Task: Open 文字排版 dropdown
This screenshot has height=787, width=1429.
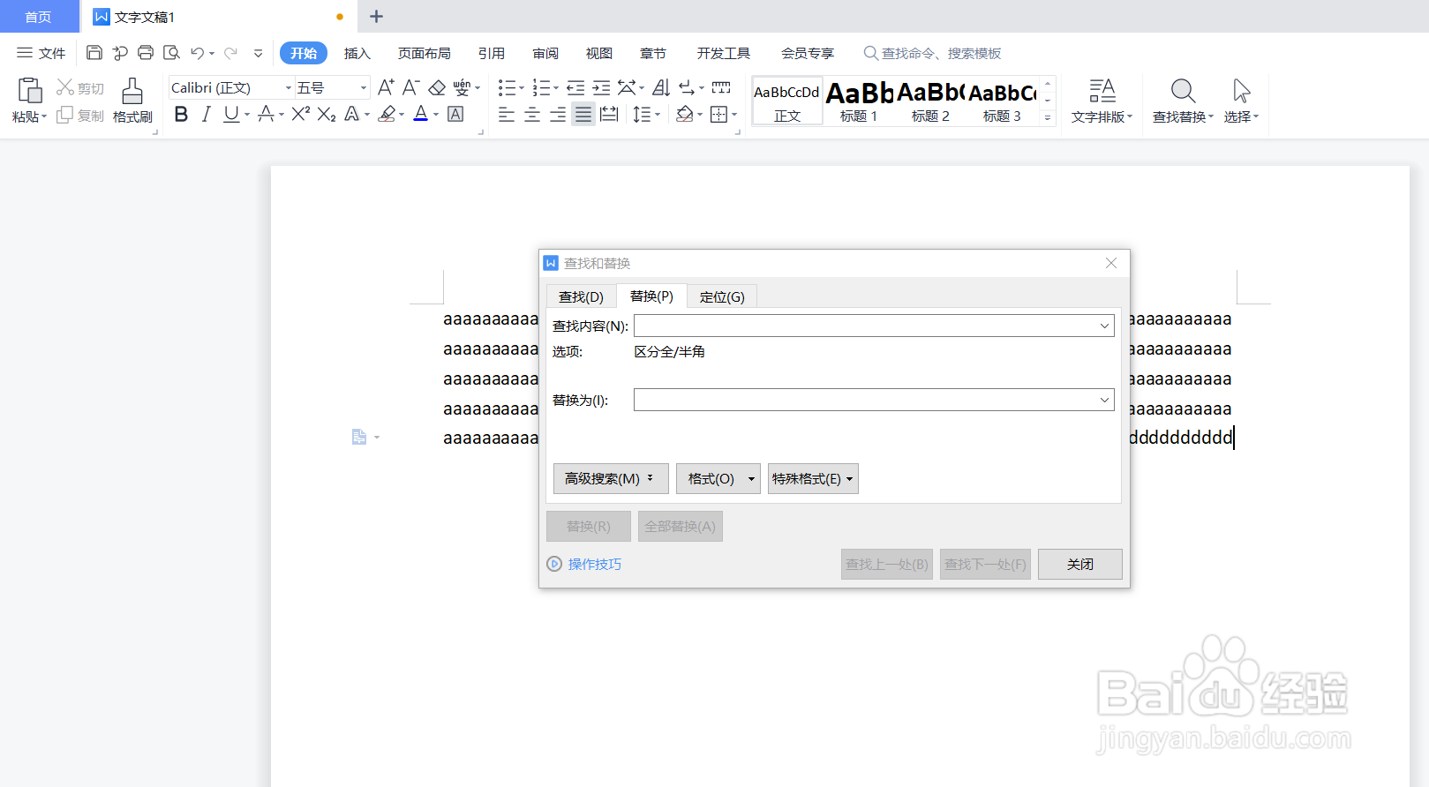Action: point(1102,101)
